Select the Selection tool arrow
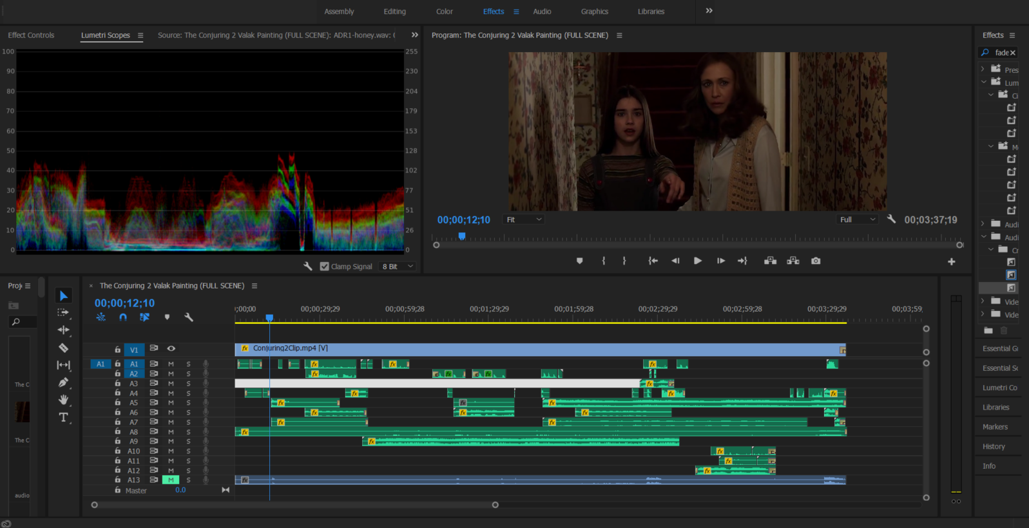 pyautogui.click(x=63, y=296)
